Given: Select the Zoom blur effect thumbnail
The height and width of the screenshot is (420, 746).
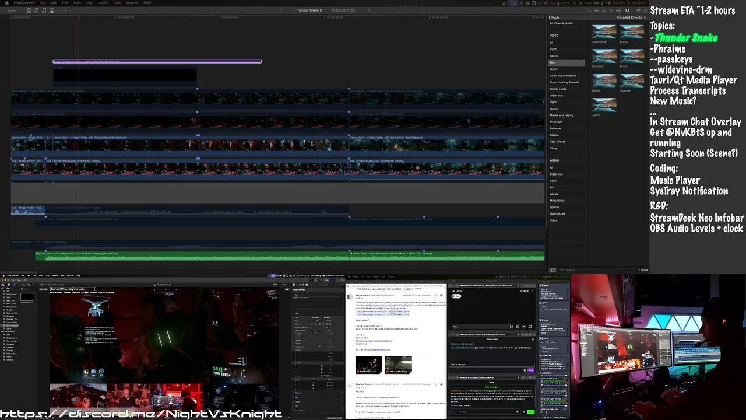Looking at the screenshot, I should (604, 105).
